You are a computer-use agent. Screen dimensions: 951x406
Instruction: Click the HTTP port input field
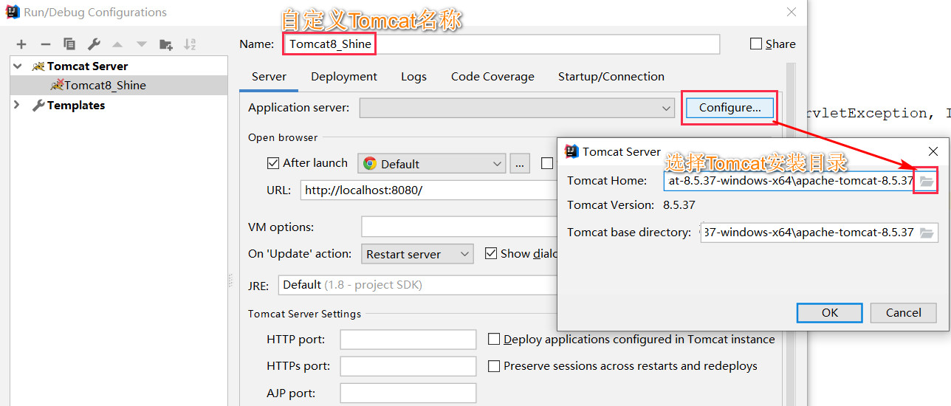(408, 340)
